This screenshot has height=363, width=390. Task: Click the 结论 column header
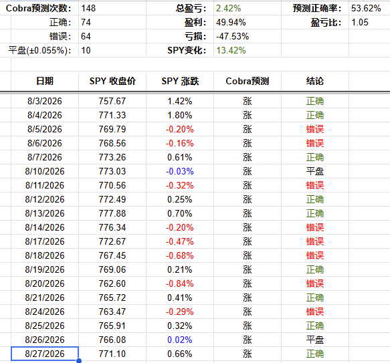click(315, 81)
